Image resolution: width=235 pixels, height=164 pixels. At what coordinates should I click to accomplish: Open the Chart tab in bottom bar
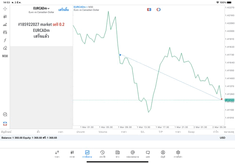pyautogui.click(x=72, y=154)
